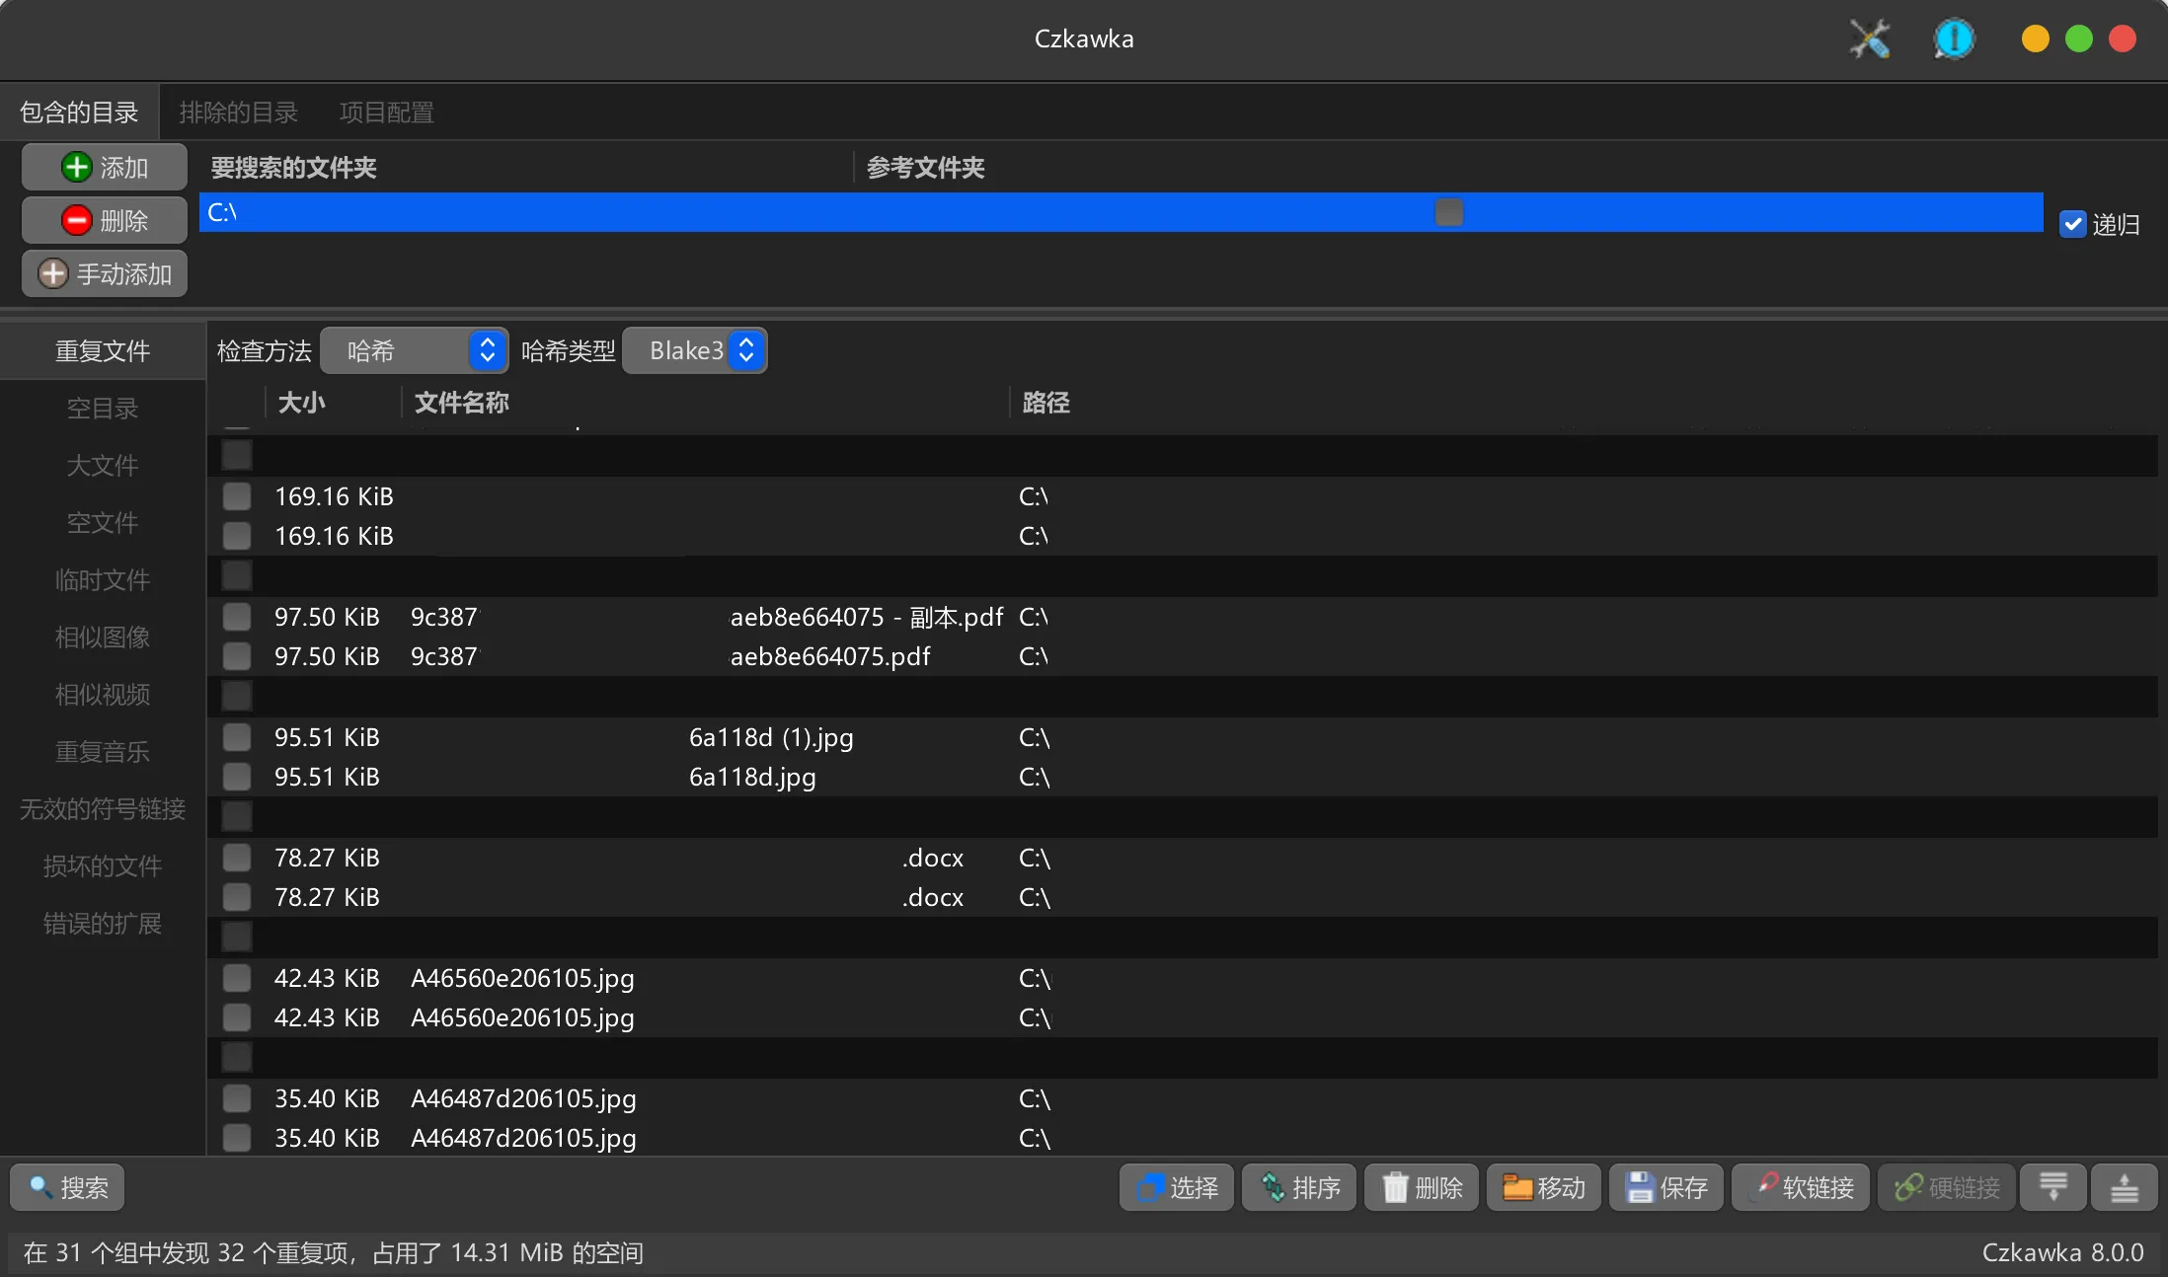This screenshot has height=1277, width=2168.
Task: Switch to the item configuration tab
Action: [x=387, y=113]
